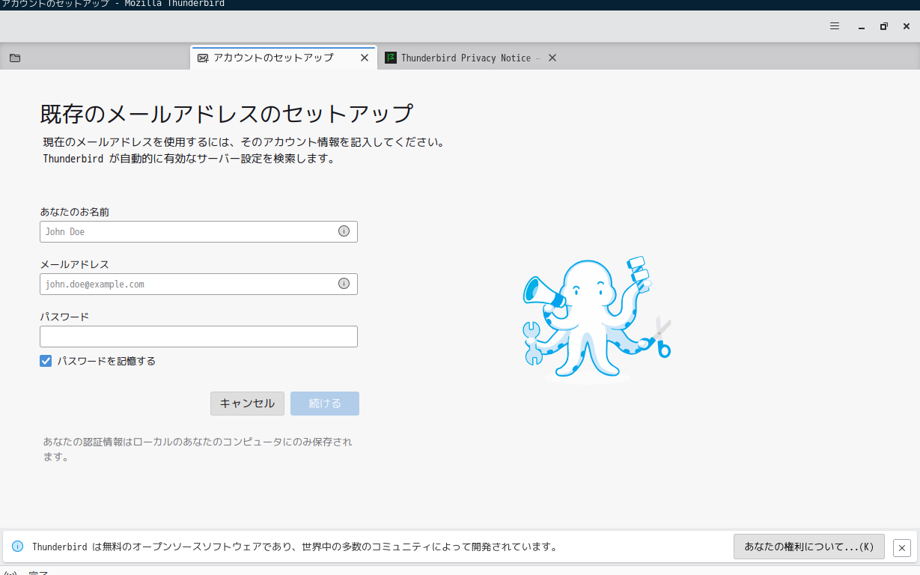
Task: Click the info icon in the notification bar
Action: pyautogui.click(x=18, y=547)
